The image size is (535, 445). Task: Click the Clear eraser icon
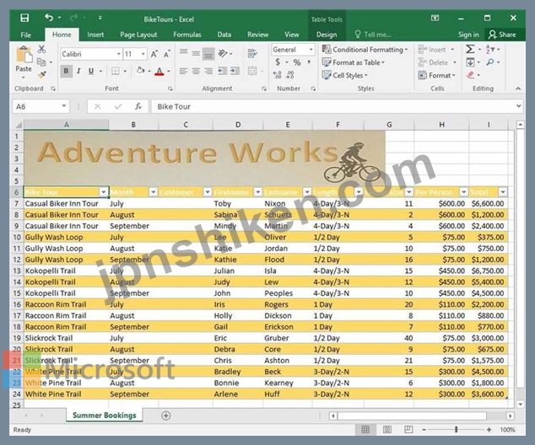(471, 75)
